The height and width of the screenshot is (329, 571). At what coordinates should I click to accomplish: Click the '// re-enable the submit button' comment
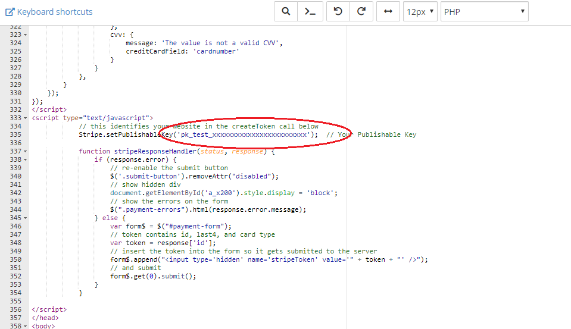169,168
